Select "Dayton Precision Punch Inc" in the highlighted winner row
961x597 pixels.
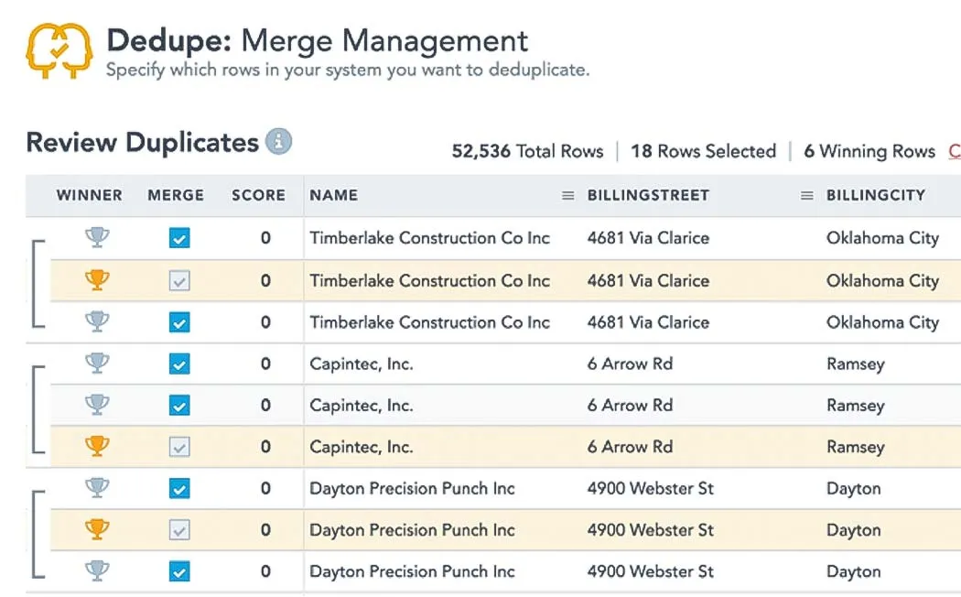(413, 530)
